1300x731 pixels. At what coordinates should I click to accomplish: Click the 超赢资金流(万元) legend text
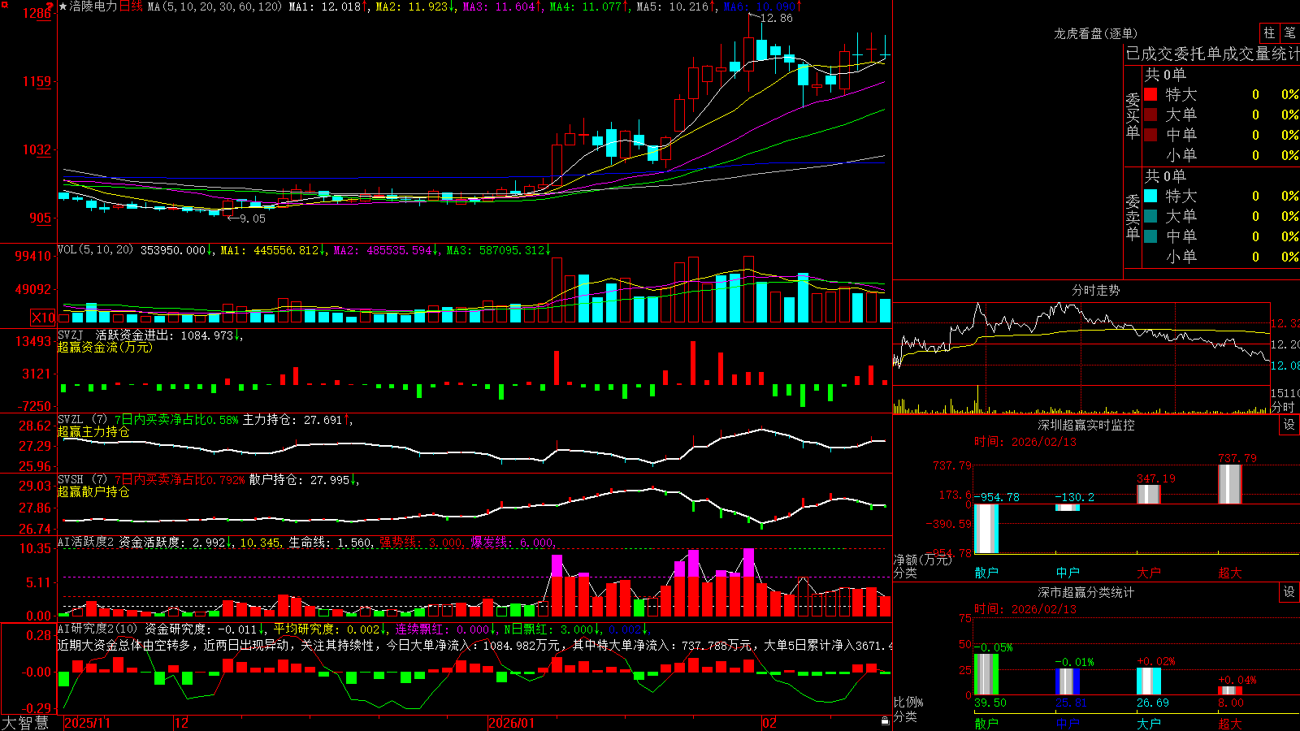(105, 347)
